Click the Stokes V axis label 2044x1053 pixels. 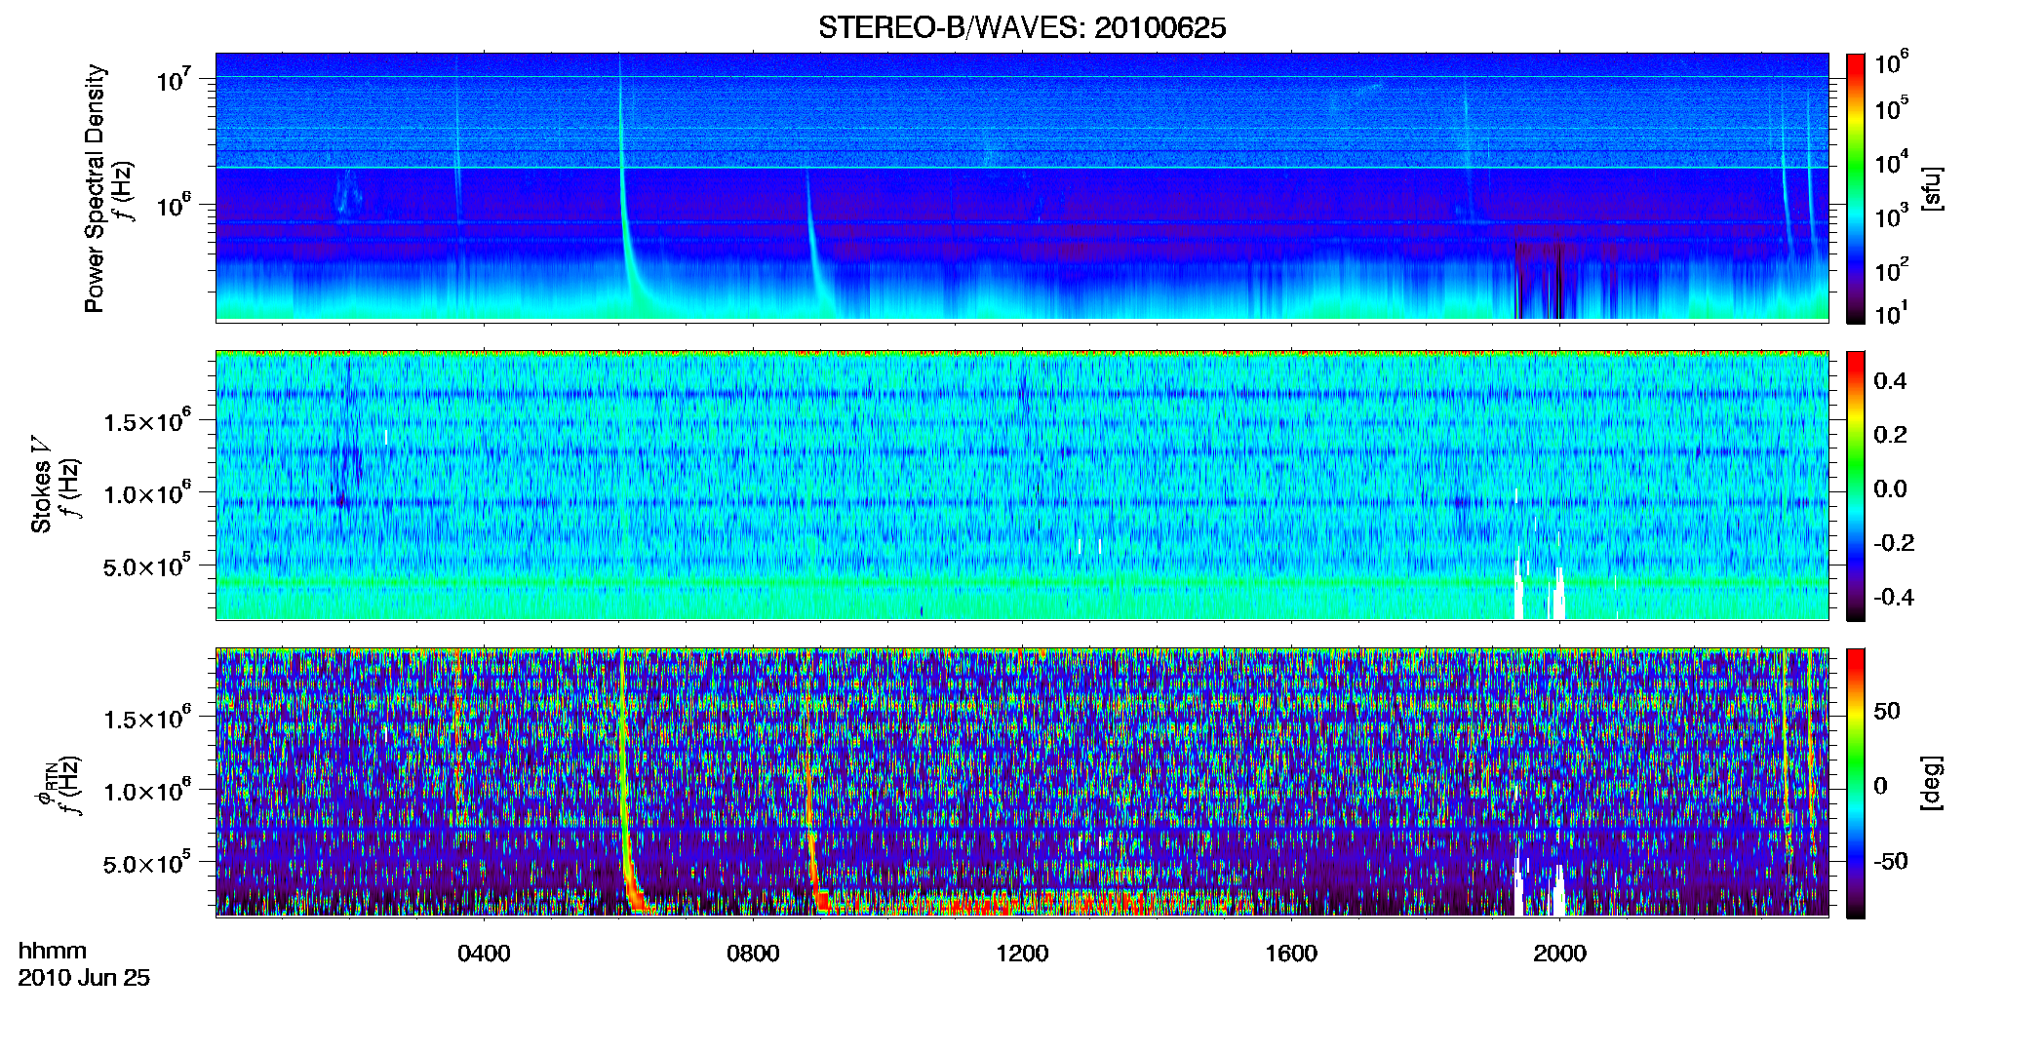click(x=41, y=486)
